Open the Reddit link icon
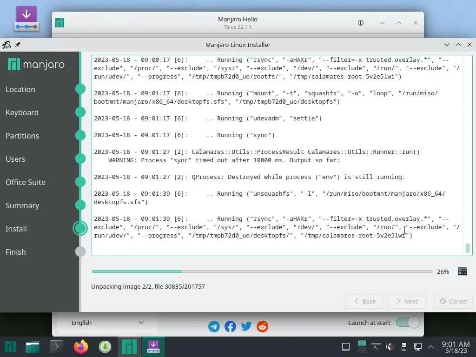Screen dimensions: 476x357 (x=262, y=326)
